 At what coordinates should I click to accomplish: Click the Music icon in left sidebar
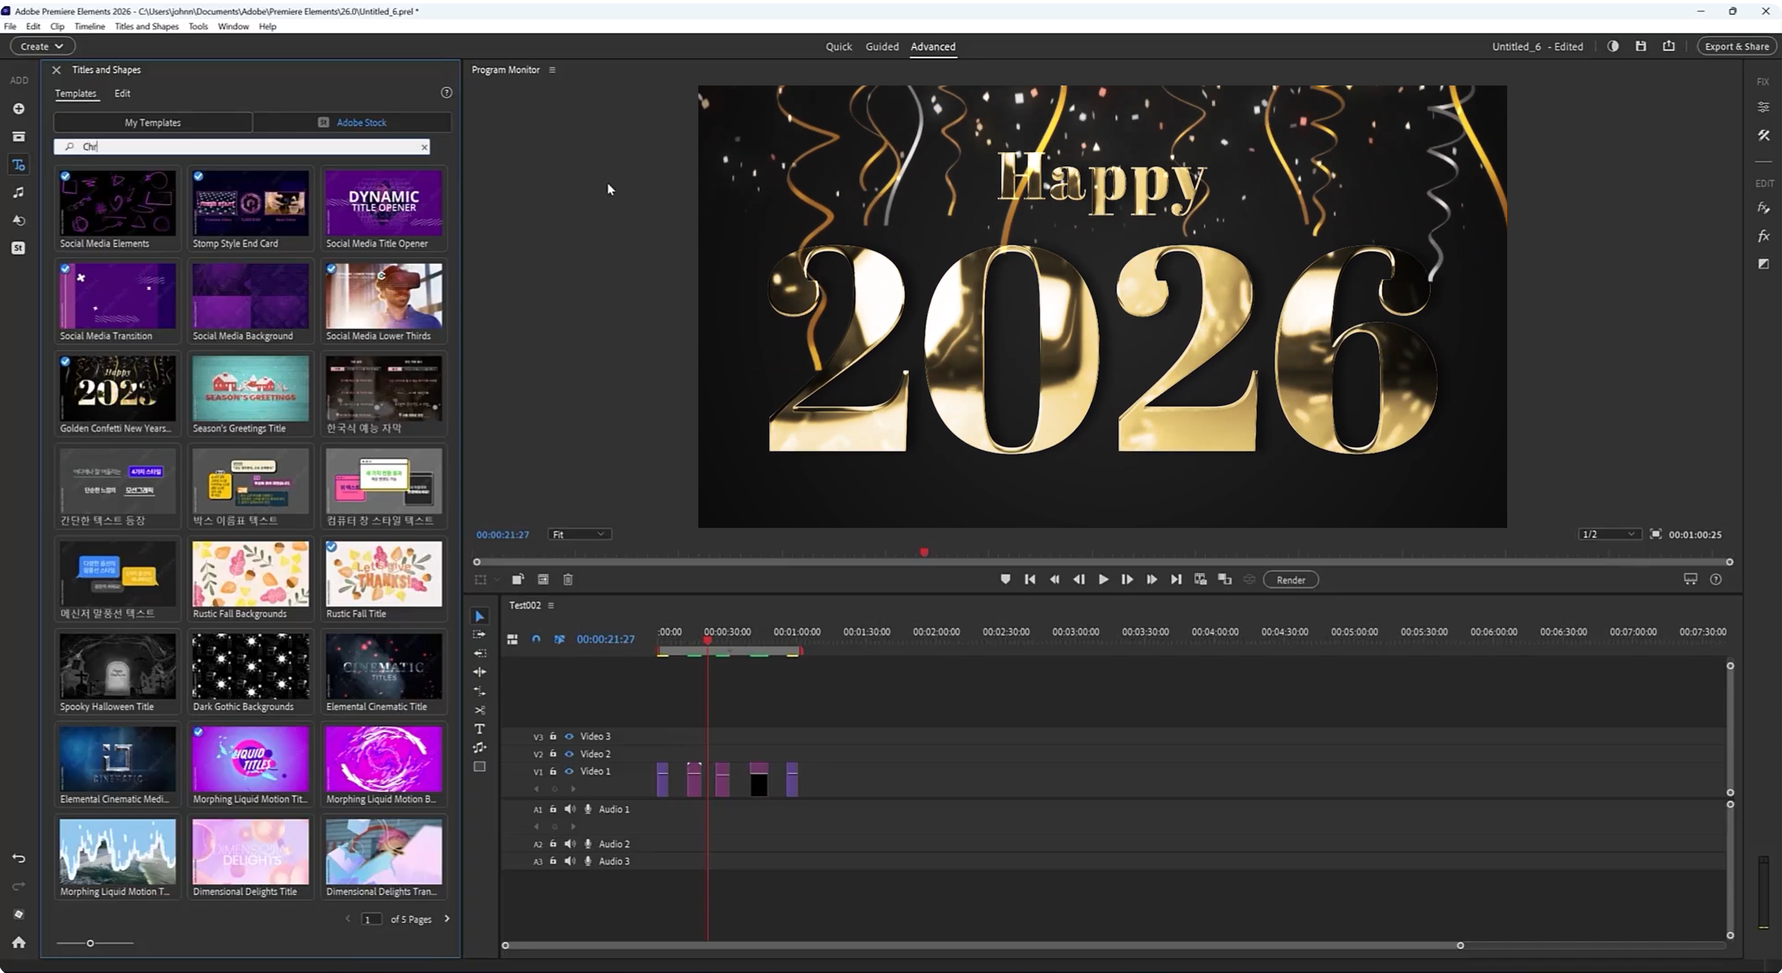(x=19, y=192)
